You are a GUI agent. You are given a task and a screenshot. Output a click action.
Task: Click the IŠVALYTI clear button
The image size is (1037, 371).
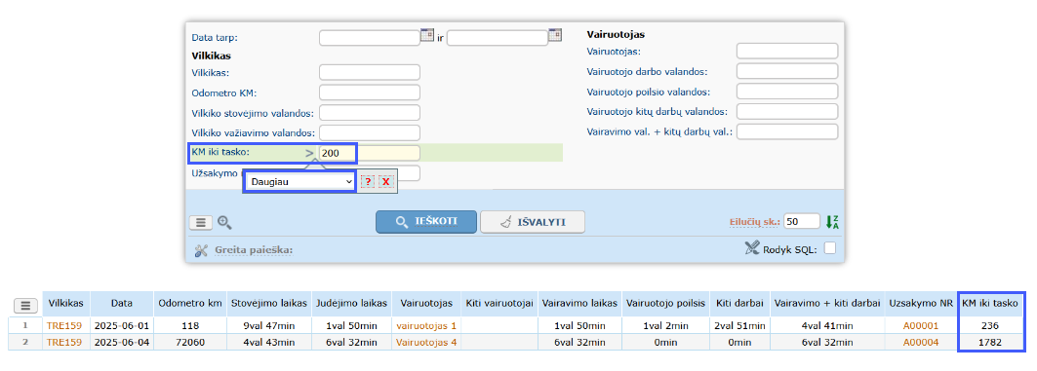[533, 222]
